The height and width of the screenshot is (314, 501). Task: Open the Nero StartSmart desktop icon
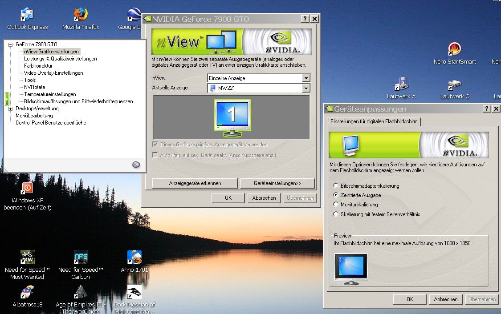454,49
